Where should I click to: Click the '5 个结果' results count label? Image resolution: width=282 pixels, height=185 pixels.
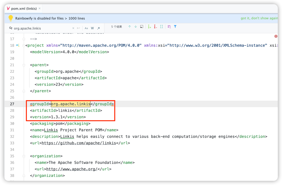coord(116,27)
